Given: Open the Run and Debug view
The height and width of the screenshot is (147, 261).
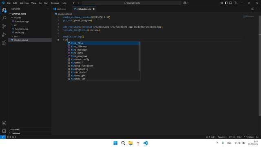Looking at the screenshot, I should click(4, 35).
